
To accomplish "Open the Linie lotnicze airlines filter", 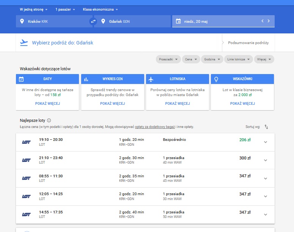I will tap(238, 59).
